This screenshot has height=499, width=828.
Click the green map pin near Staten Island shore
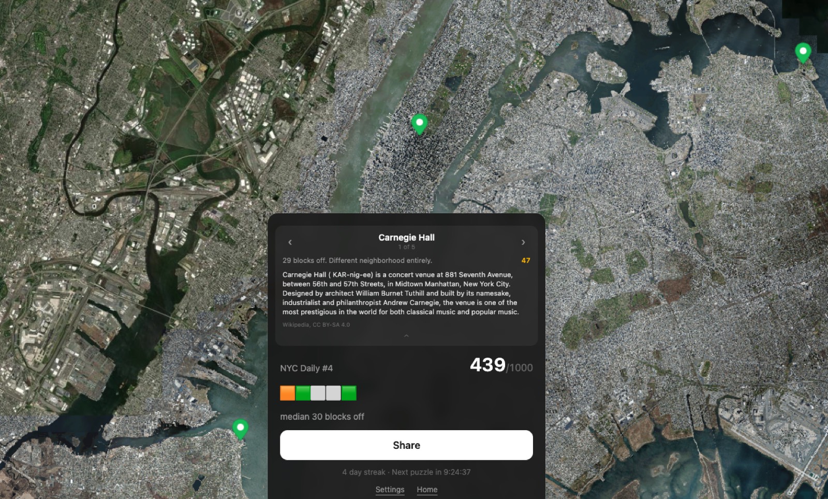coord(240,429)
